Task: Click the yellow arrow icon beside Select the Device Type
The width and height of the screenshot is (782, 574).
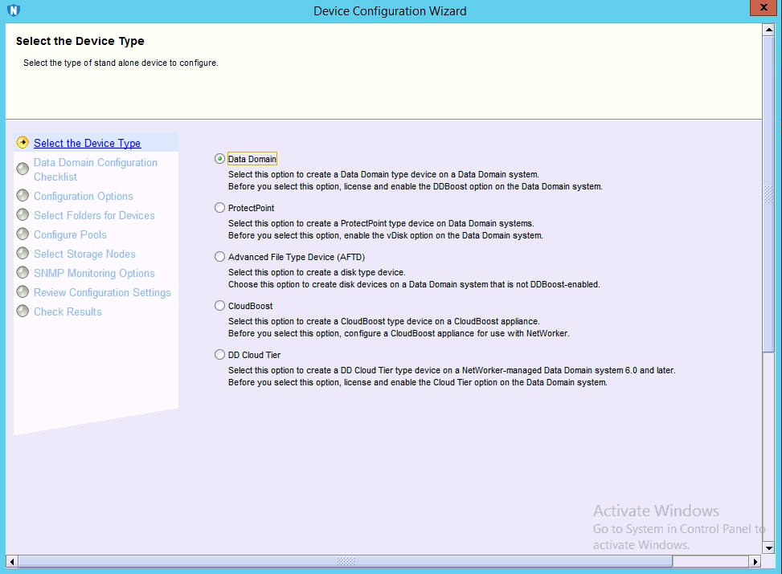Action: pos(23,143)
